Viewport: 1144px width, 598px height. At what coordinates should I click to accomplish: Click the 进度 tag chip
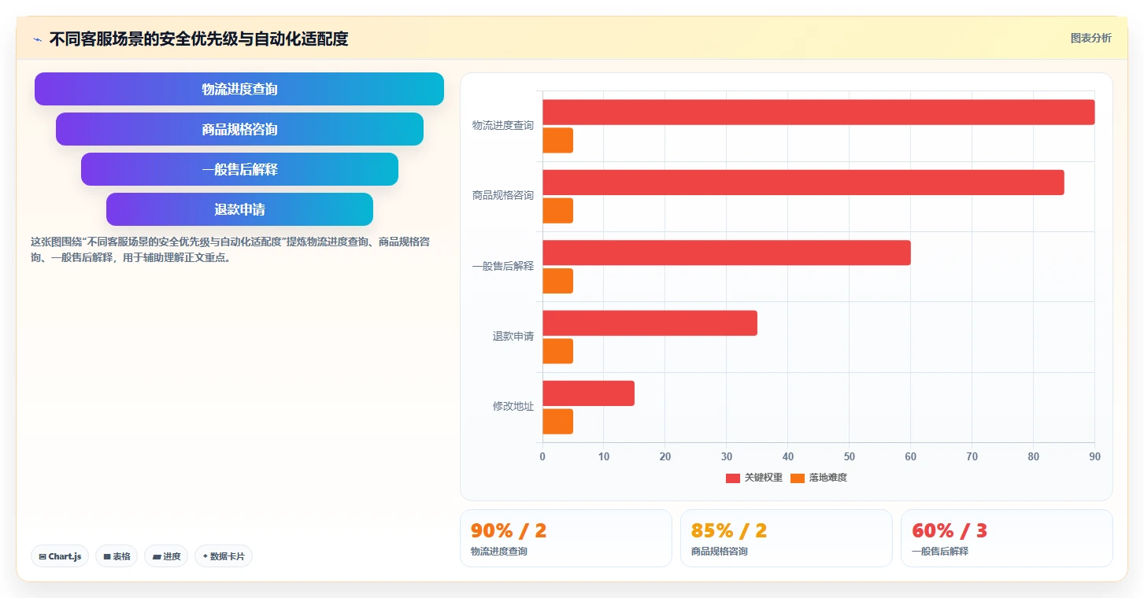coord(166,556)
